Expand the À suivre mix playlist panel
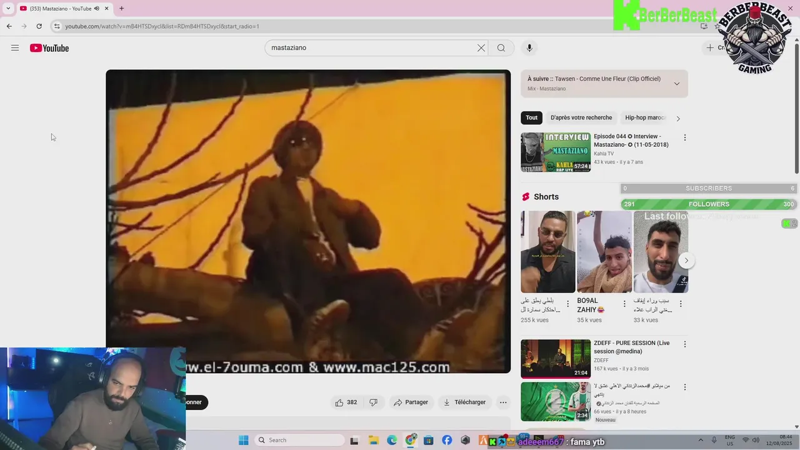This screenshot has width=800, height=450. 676,84
